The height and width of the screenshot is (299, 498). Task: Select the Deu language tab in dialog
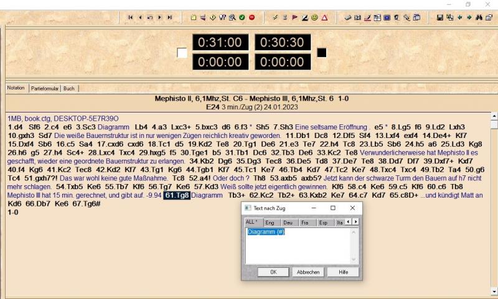(x=288, y=222)
